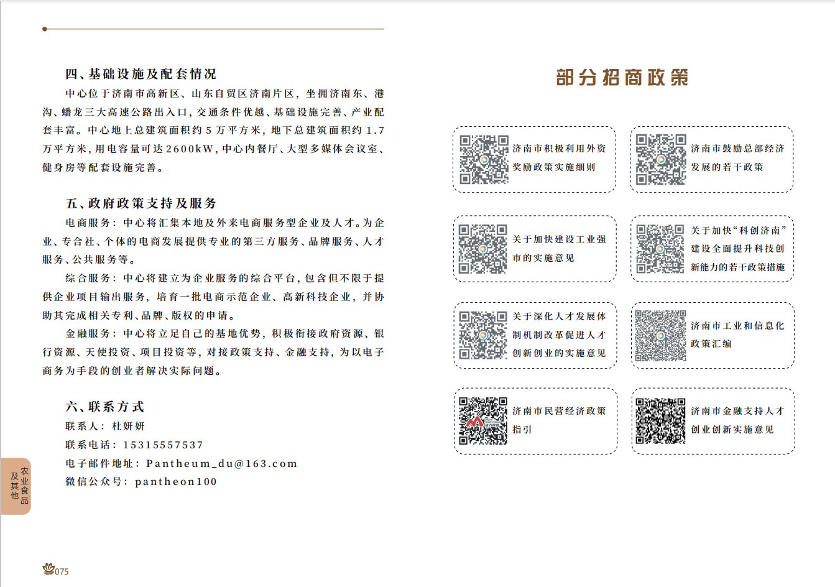The width and height of the screenshot is (835, 587).
Task: Click the email address Pantheum_du@163.com
Action: (221, 463)
